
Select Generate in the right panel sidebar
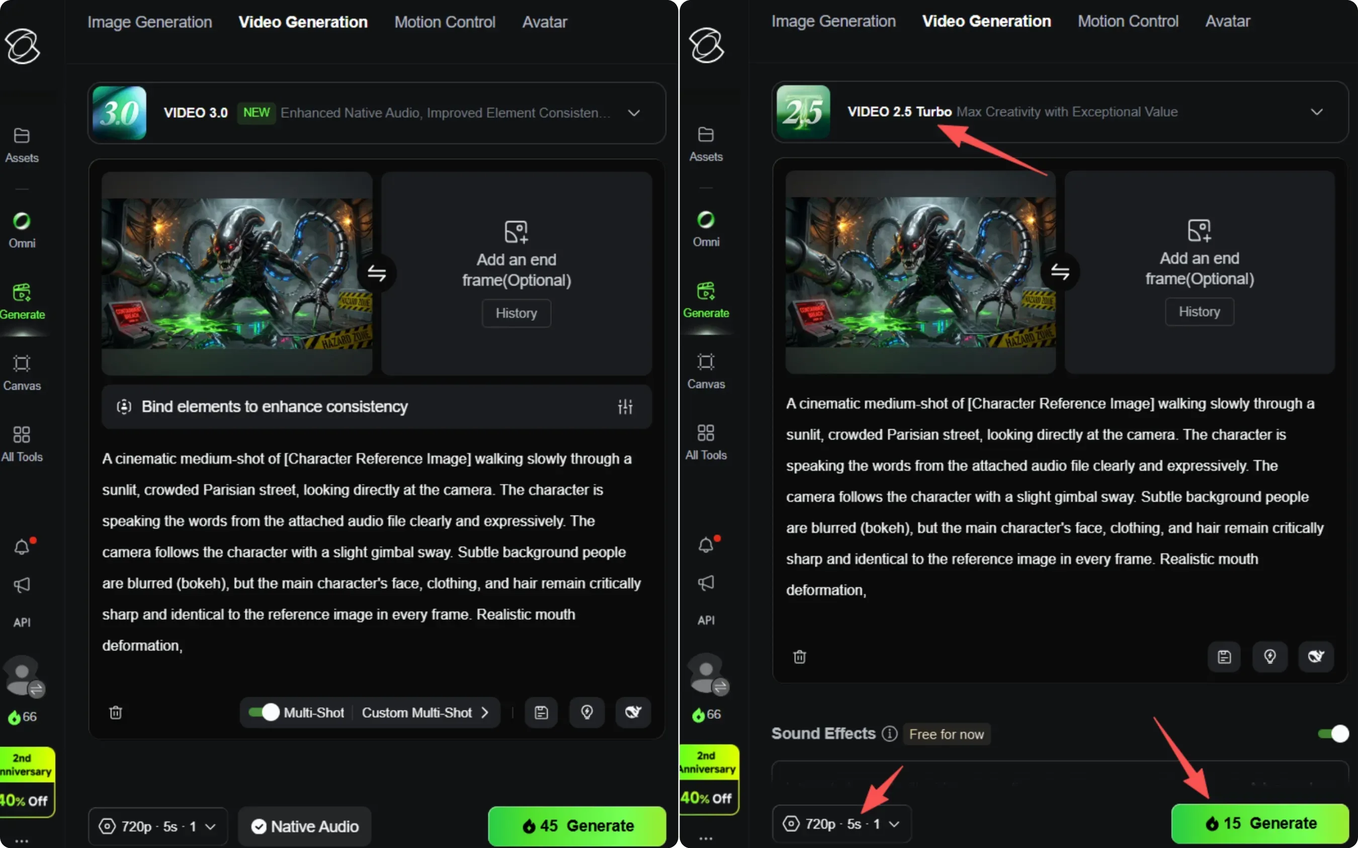pos(706,301)
